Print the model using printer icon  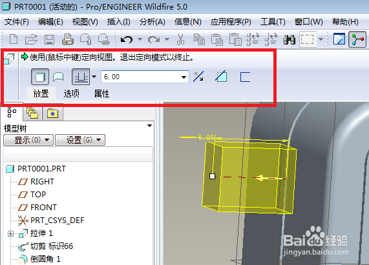pyautogui.click(x=68, y=39)
